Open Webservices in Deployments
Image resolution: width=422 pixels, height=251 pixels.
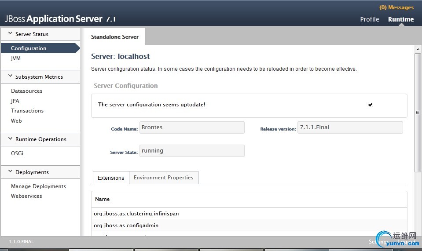click(x=26, y=196)
